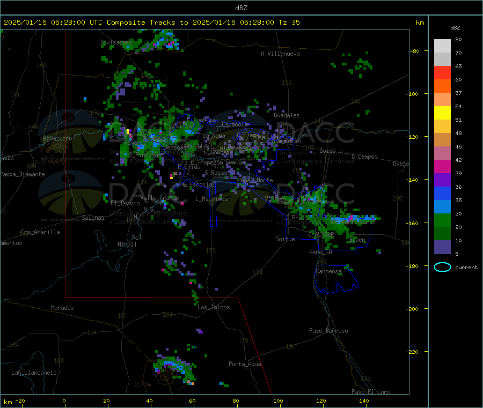
Task: Select the gray 65-70 dBZ legend swatch
Action: click(x=442, y=60)
